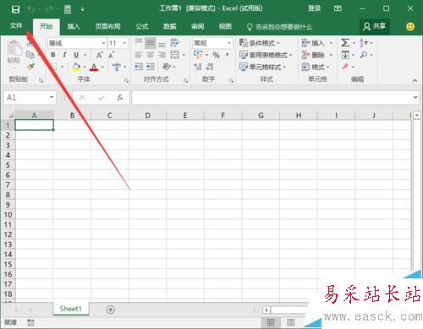Click the Increase Indent icon
This screenshot has height=329, width=423.
tap(151, 67)
